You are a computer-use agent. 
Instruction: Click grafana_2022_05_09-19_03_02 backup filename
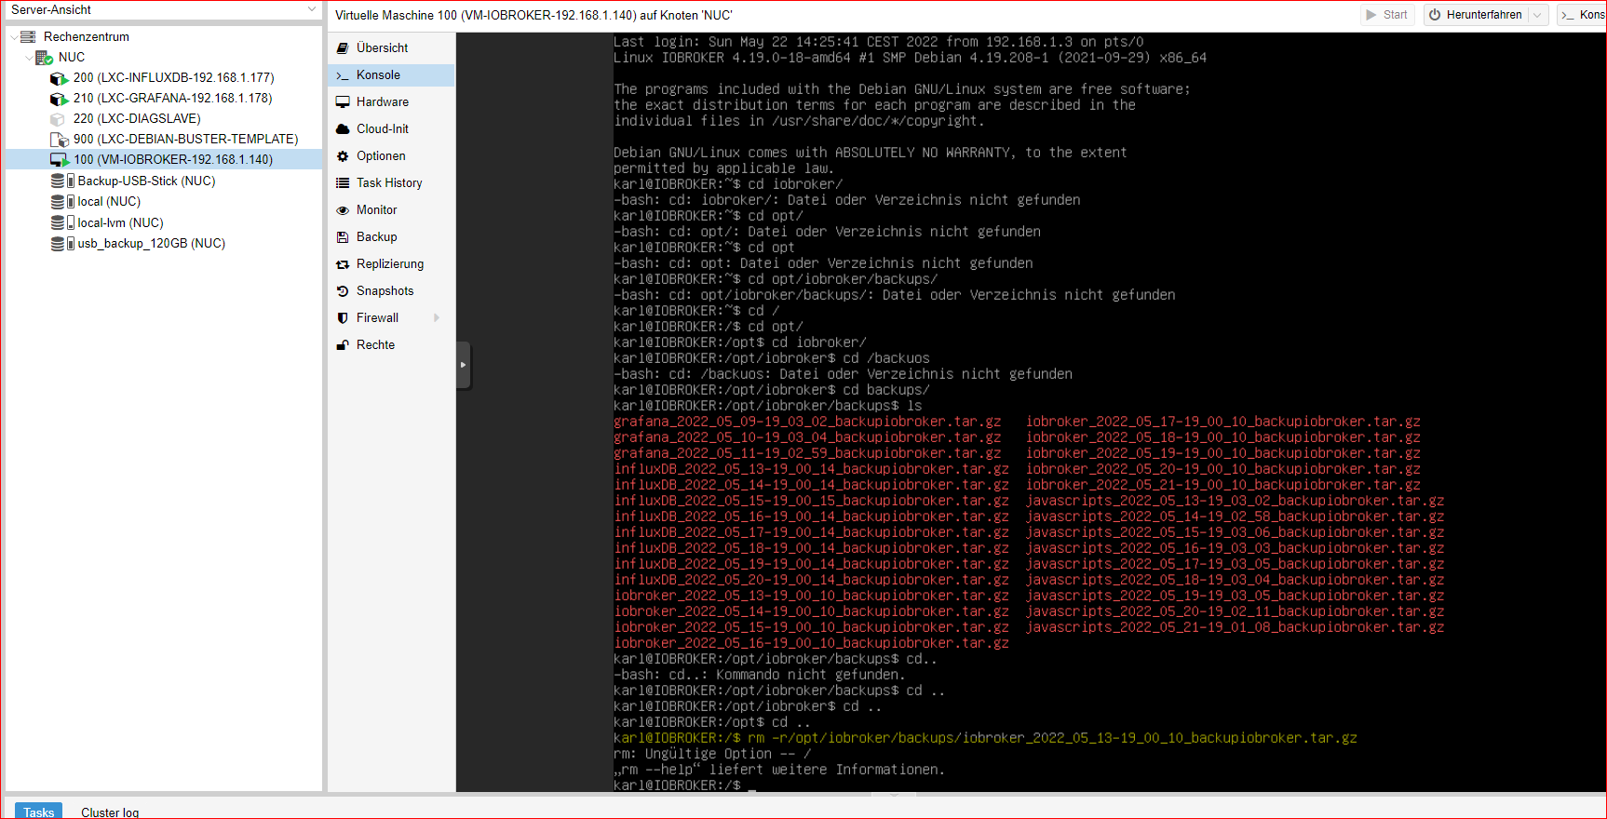(807, 422)
